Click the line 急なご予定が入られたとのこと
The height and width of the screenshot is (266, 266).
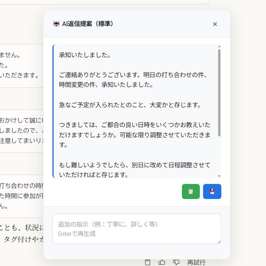(130, 105)
